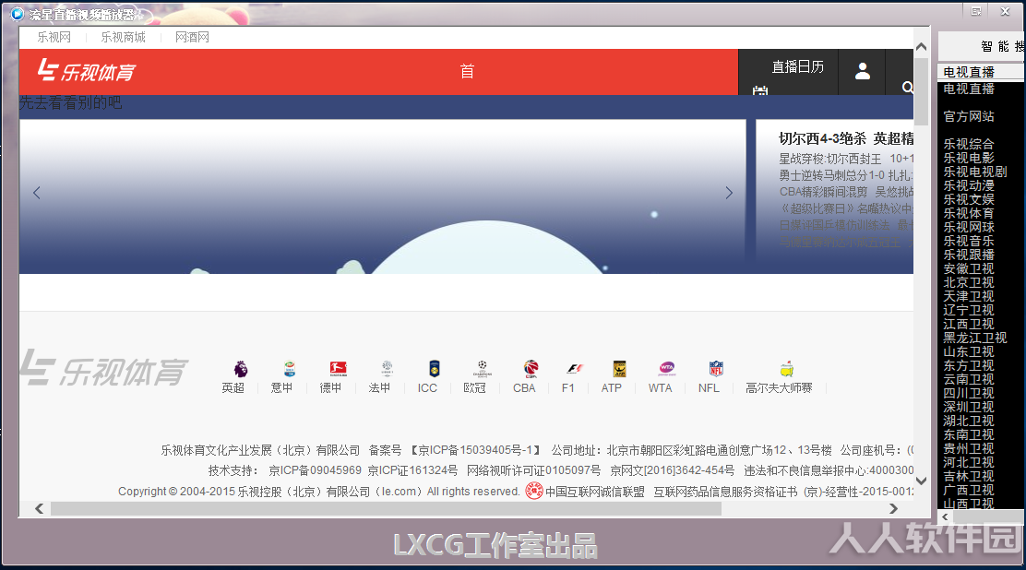The height and width of the screenshot is (570, 1026).
Task: Select the 安徽卫视 channel
Action: pos(969,268)
